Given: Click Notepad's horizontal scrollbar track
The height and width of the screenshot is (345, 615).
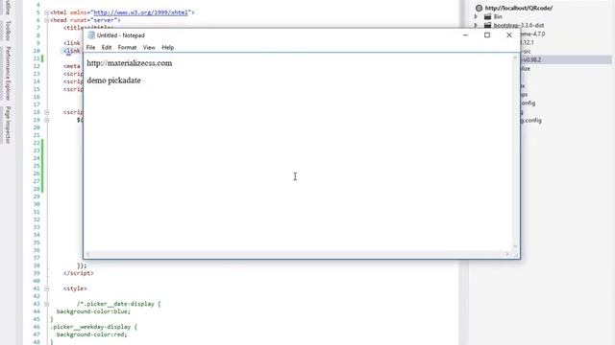Looking at the screenshot, I should pos(297,254).
